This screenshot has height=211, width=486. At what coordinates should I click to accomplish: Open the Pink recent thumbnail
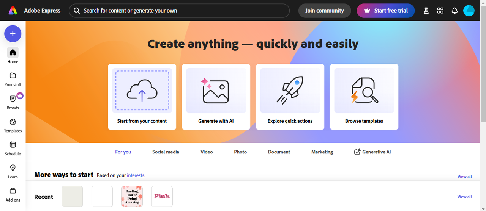pyautogui.click(x=162, y=196)
